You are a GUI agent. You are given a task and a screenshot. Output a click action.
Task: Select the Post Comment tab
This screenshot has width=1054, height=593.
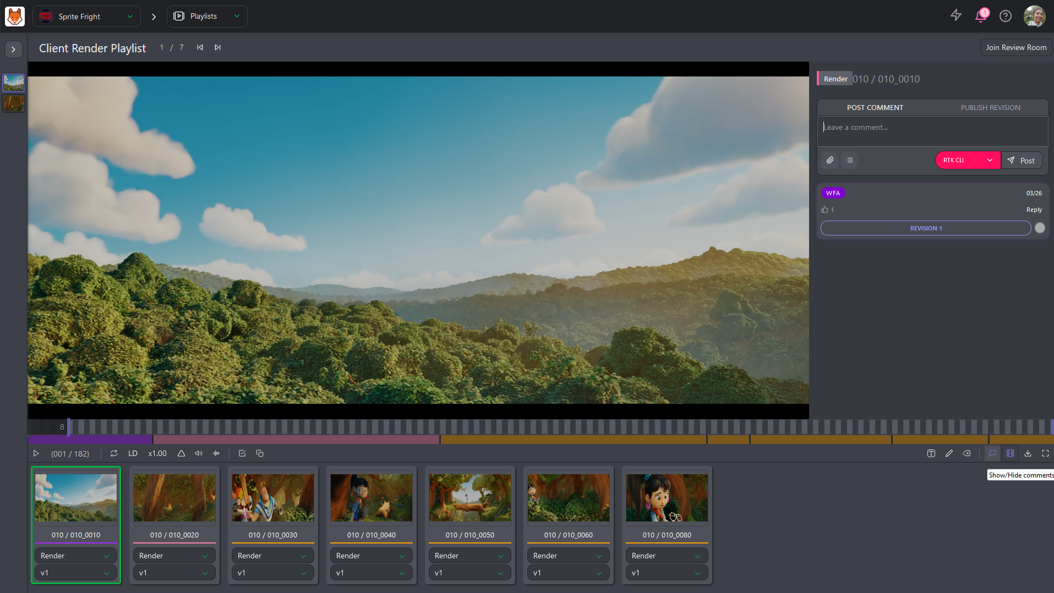point(875,107)
